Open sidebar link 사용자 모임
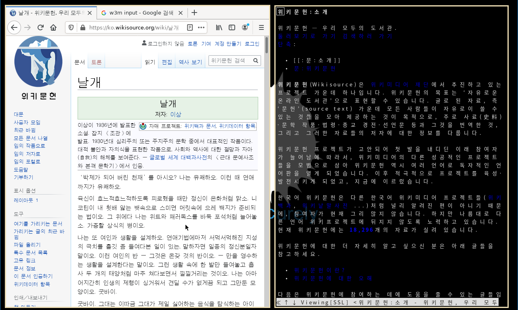The height and width of the screenshot is (310, 518). click(x=27, y=122)
